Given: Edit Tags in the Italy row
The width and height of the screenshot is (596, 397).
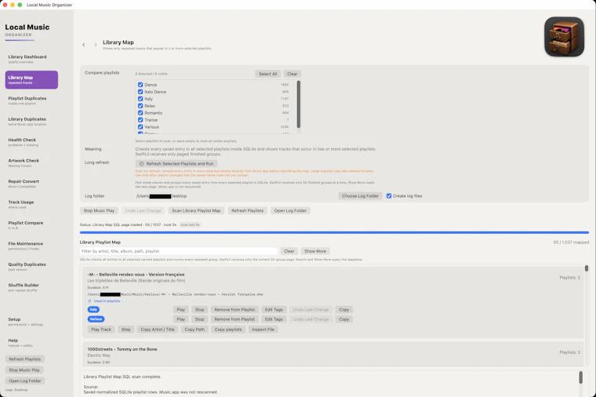Looking at the screenshot, I should click(274, 310).
